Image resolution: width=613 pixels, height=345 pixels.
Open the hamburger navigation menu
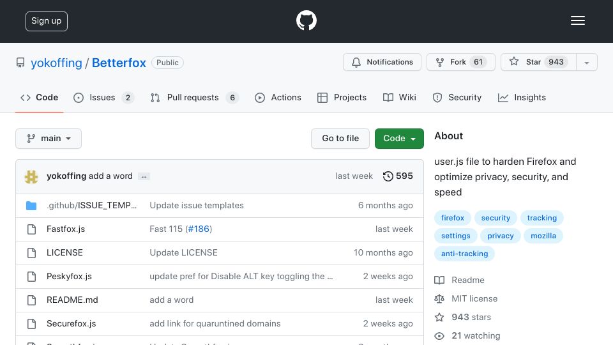click(577, 20)
